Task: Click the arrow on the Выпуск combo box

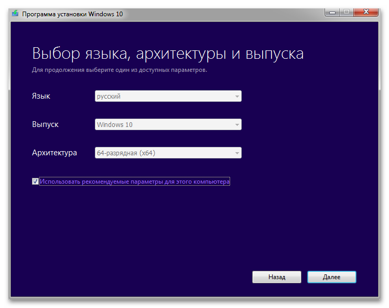Action: tap(237, 125)
